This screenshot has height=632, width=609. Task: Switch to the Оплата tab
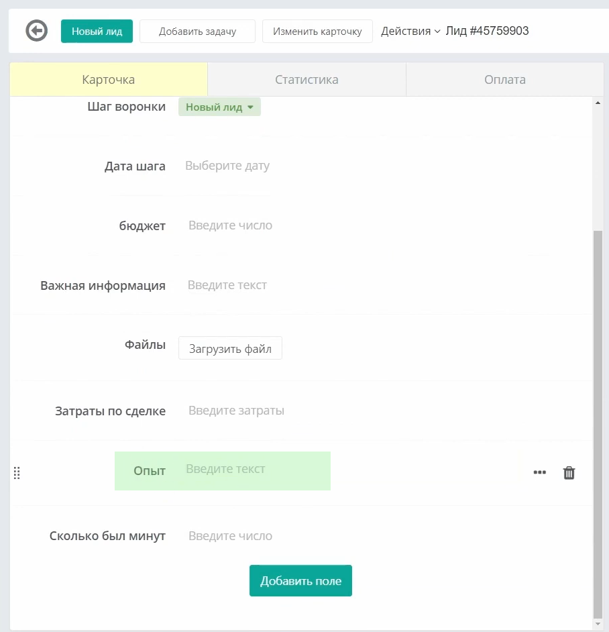point(504,80)
